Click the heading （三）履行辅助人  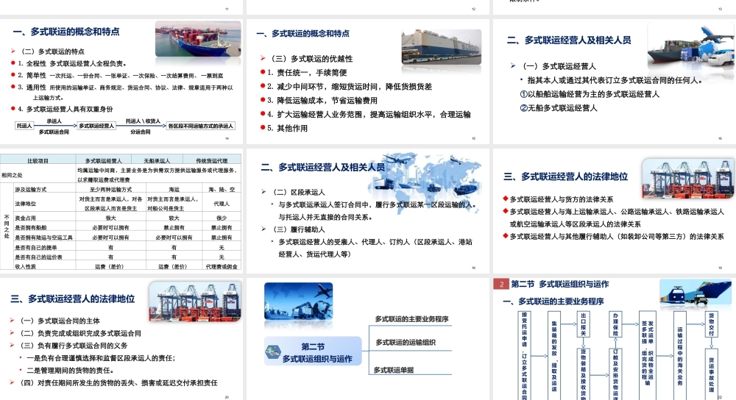point(299,229)
